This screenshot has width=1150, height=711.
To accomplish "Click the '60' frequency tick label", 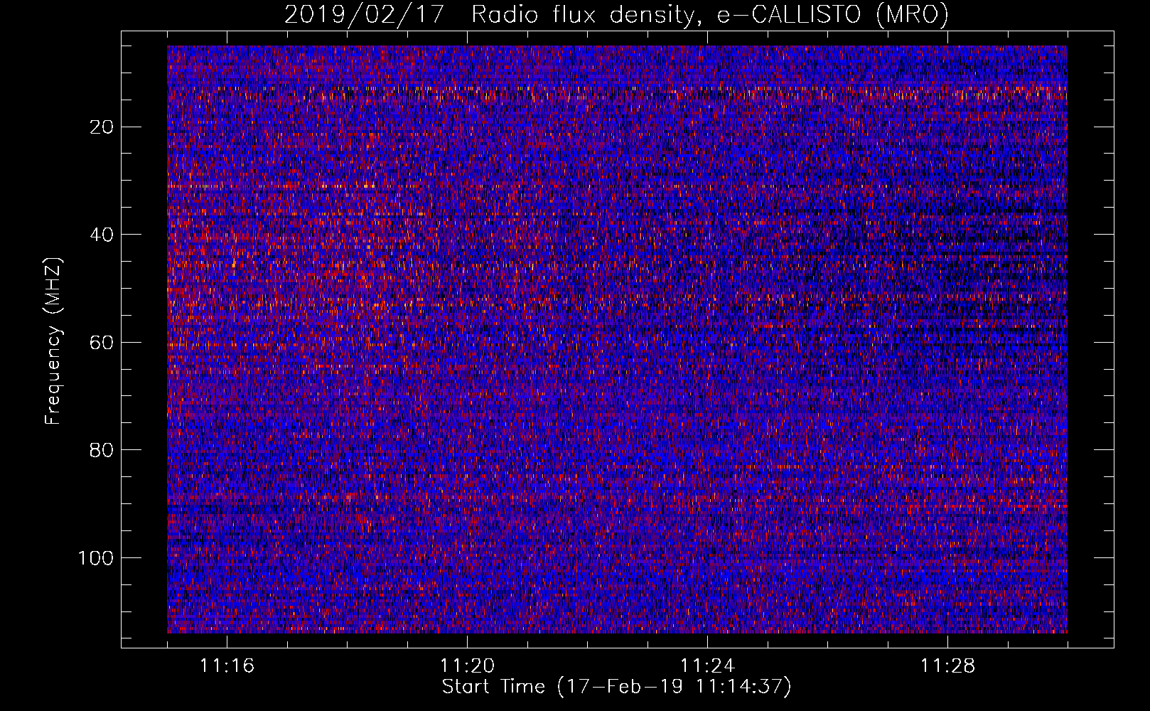I will coord(102,343).
